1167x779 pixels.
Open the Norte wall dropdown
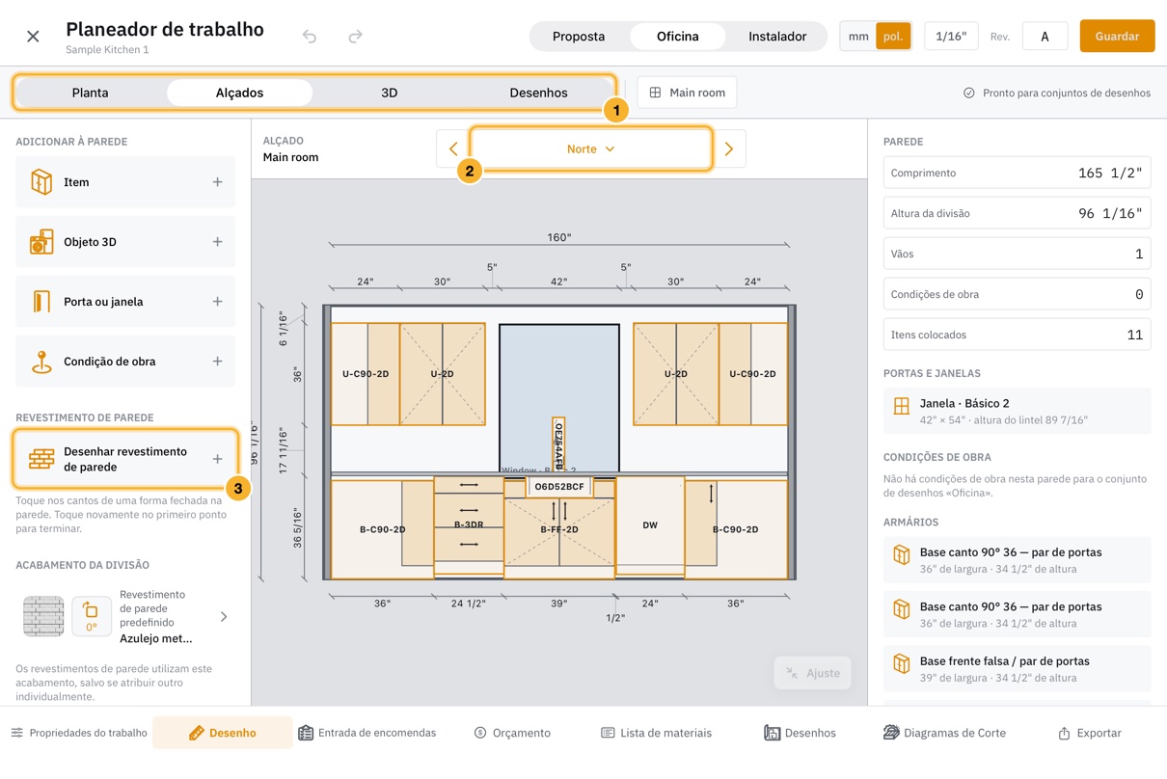point(591,149)
